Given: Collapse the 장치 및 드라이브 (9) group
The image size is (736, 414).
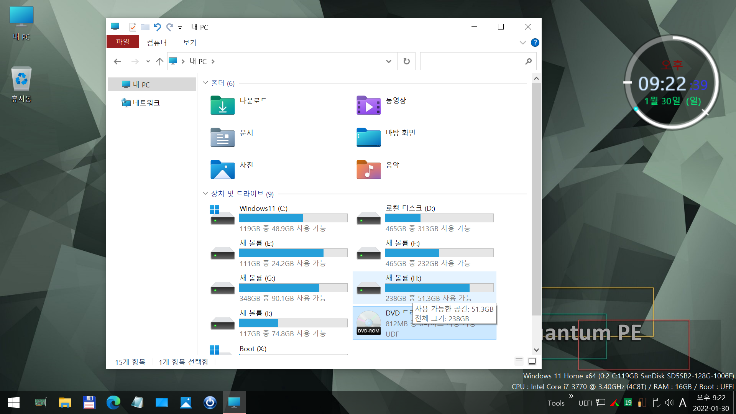Looking at the screenshot, I should click(x=205, y=194).
